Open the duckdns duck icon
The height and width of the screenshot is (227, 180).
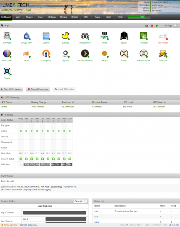(65, 36)
